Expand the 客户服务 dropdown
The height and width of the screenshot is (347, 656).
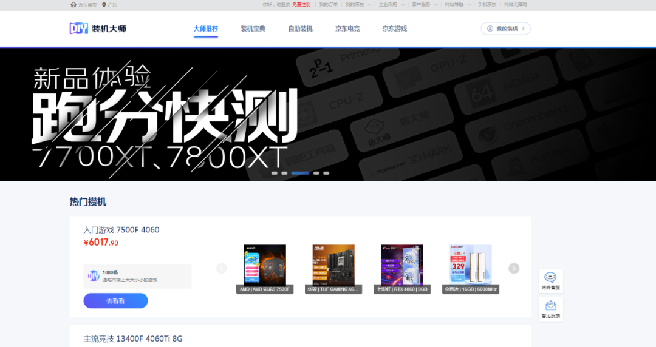(x=425, y=5)
